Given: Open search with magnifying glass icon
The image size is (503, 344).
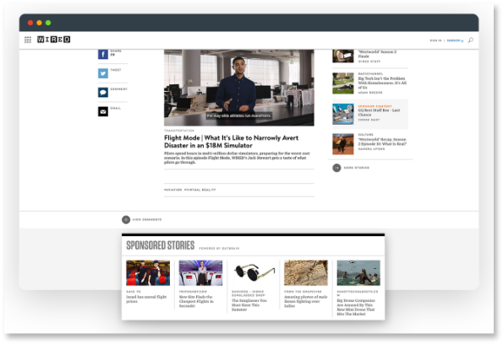Looking at the screenshot, I should 471,40.
